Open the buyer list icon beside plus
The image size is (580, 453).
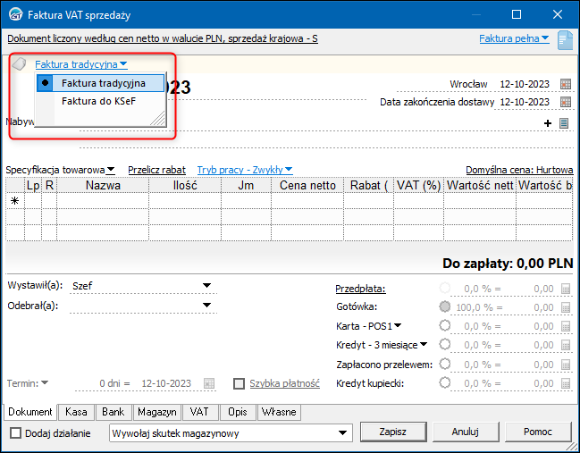click(564, 123)
